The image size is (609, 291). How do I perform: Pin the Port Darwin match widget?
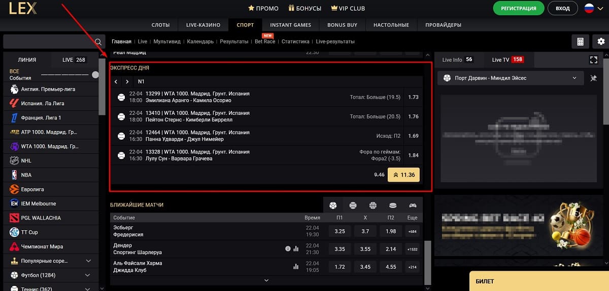(594, 78)
